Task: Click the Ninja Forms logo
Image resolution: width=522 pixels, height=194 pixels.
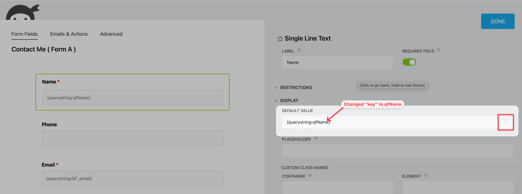Action: 22,13
